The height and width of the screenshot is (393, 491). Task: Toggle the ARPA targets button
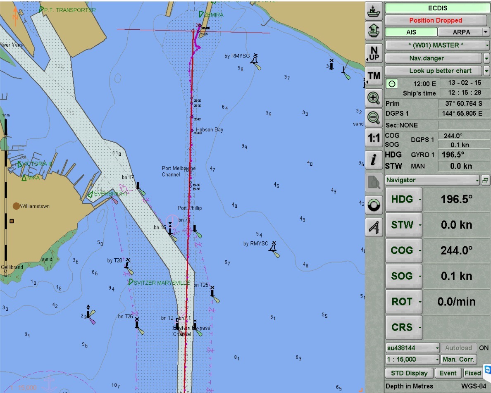(x=461, y=32)
